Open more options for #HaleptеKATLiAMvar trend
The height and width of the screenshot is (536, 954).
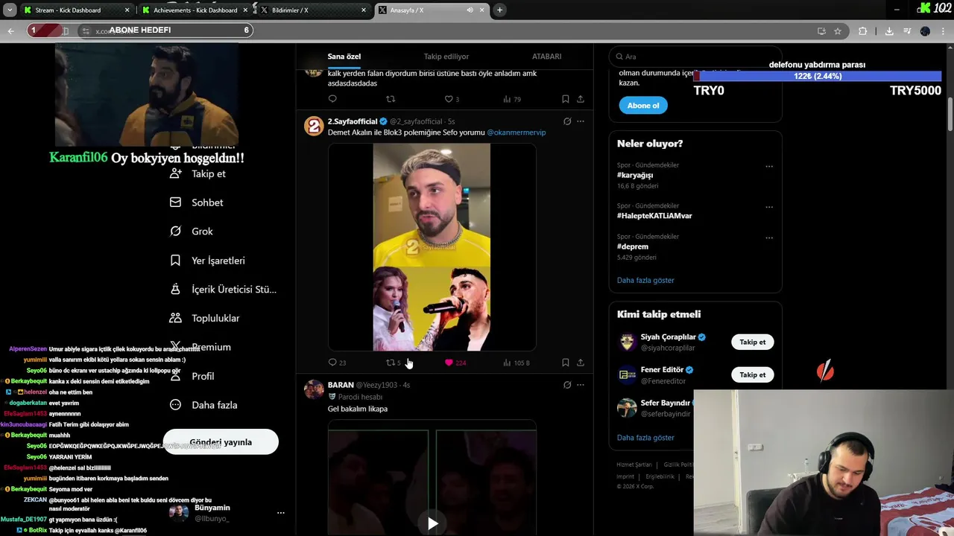coord(769,208)
